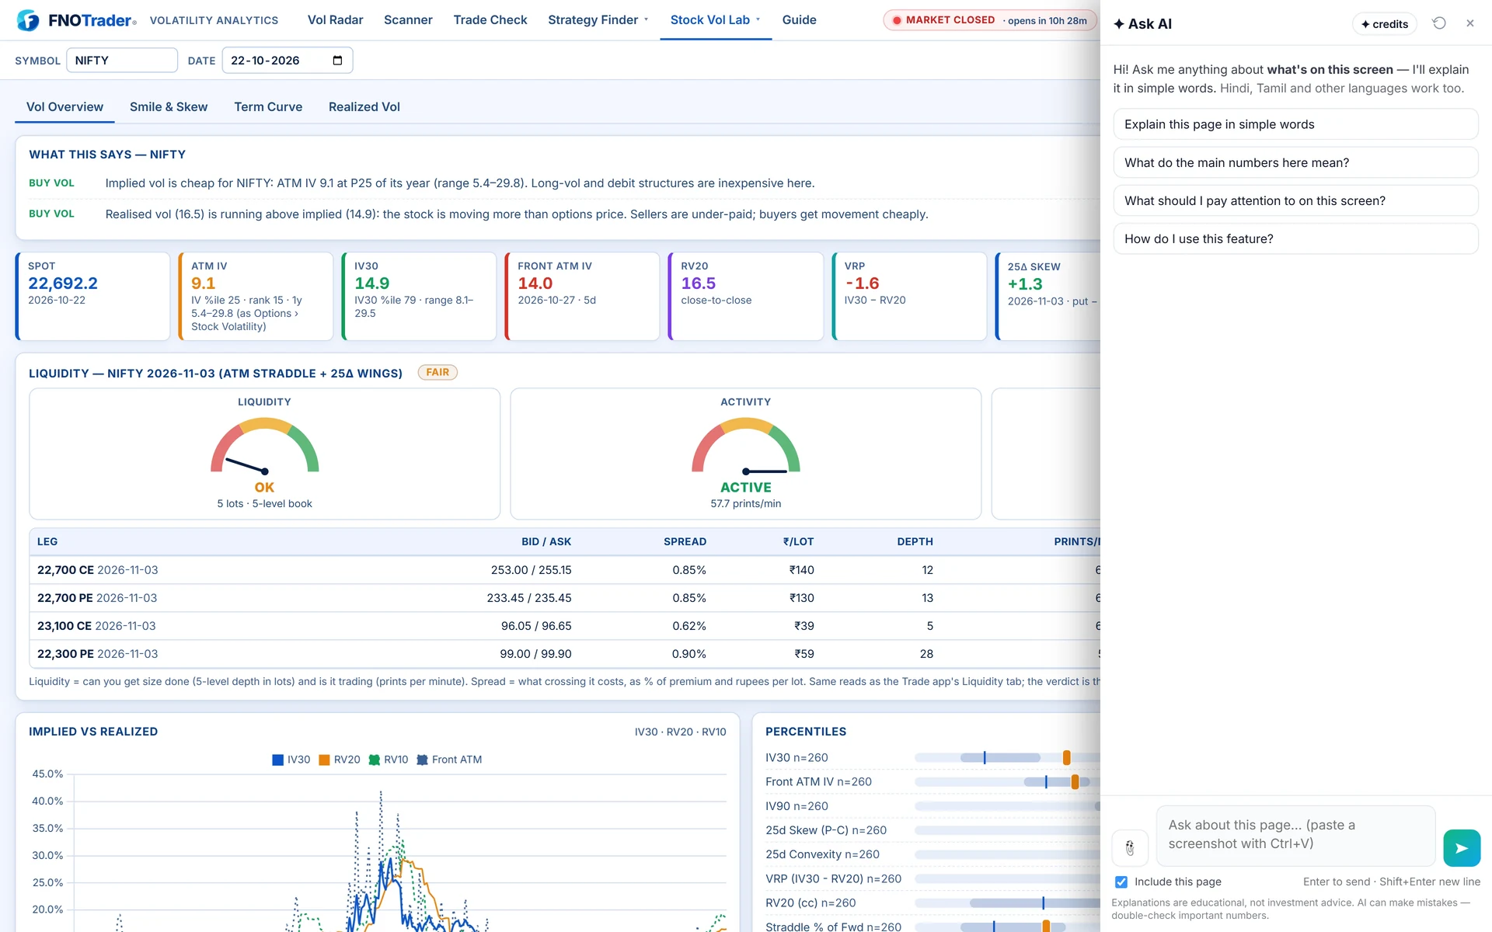Close the Ask AI panel
1492x932 pixels.
click(x=1470, y=23)
